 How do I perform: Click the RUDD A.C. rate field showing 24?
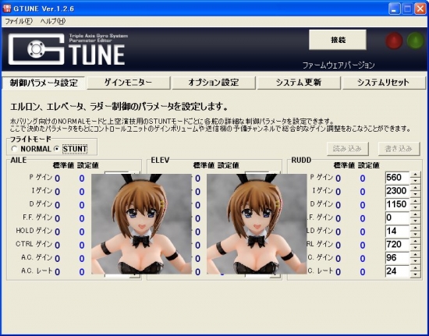click(x=398, y=271)
